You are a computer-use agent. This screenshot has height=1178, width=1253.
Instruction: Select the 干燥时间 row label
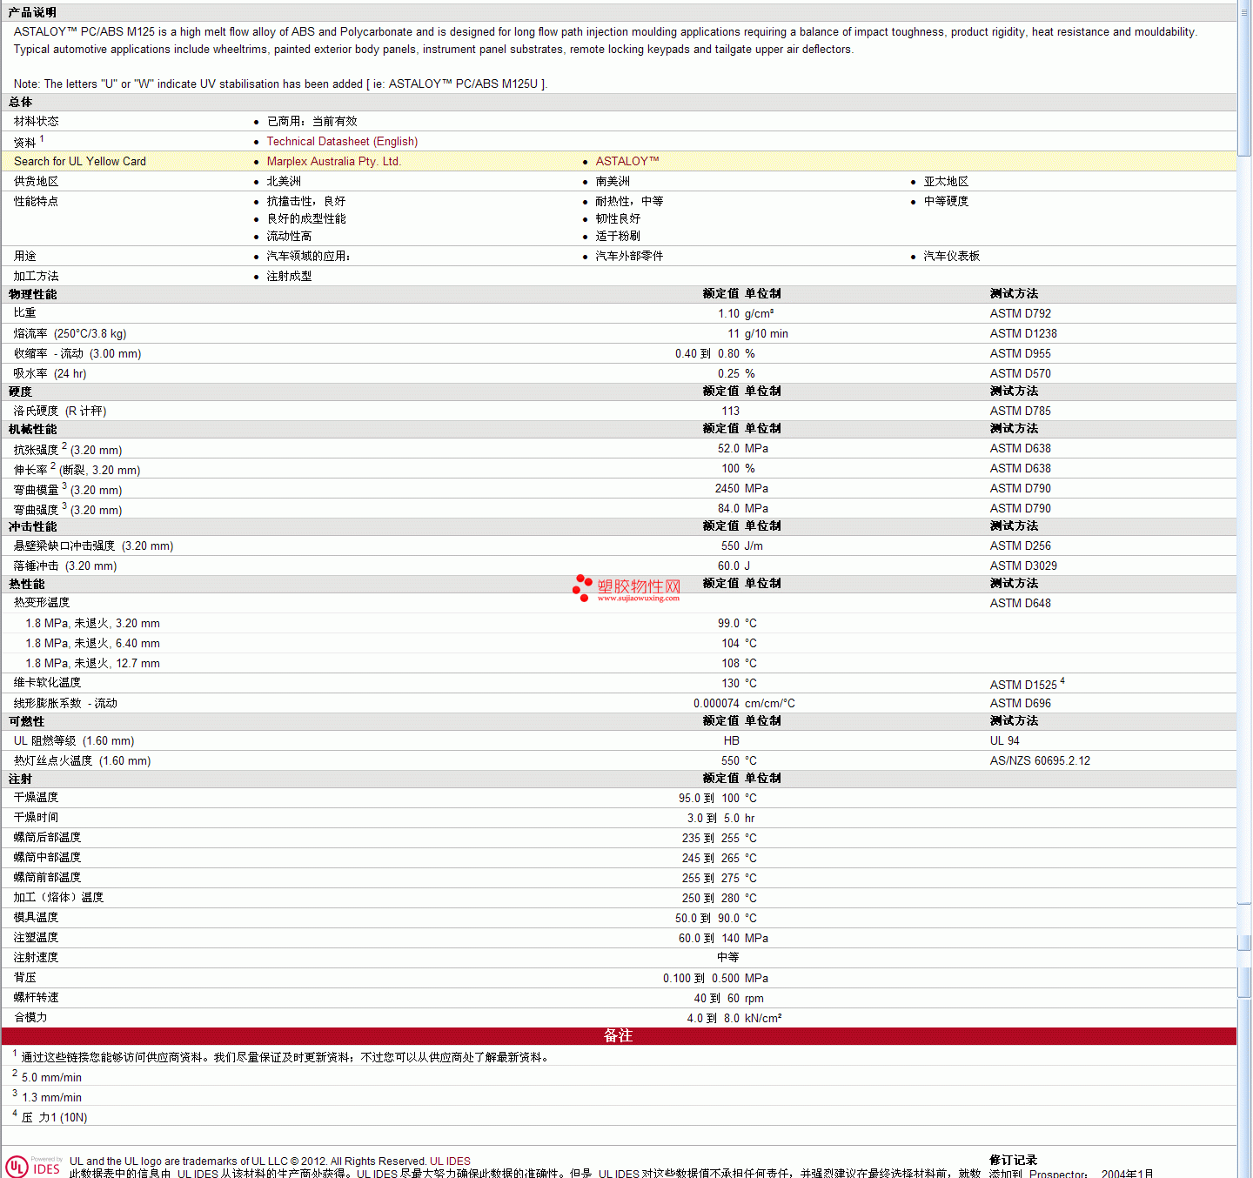pyautogui.click(x=37, y=817)
